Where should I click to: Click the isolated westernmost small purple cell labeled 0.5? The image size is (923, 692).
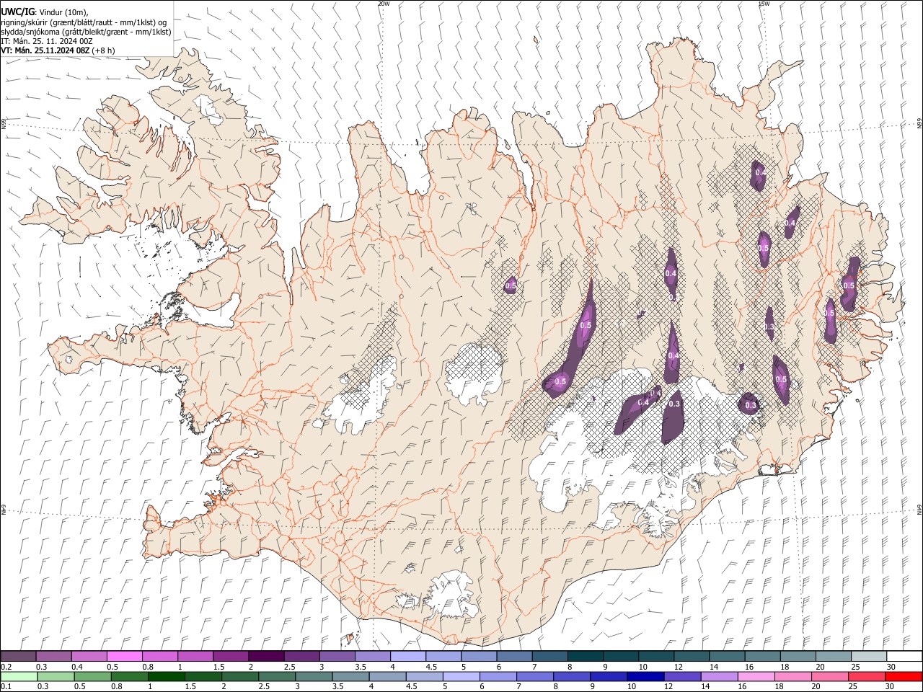[x=511, y=285]
